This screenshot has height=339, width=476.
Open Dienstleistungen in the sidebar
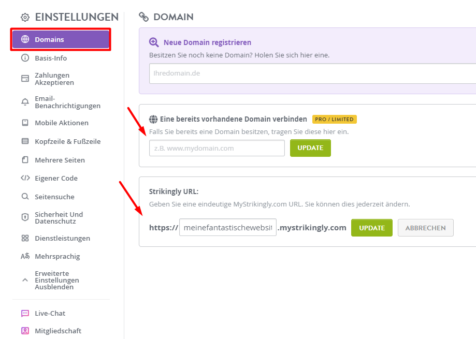pos(61,238)
